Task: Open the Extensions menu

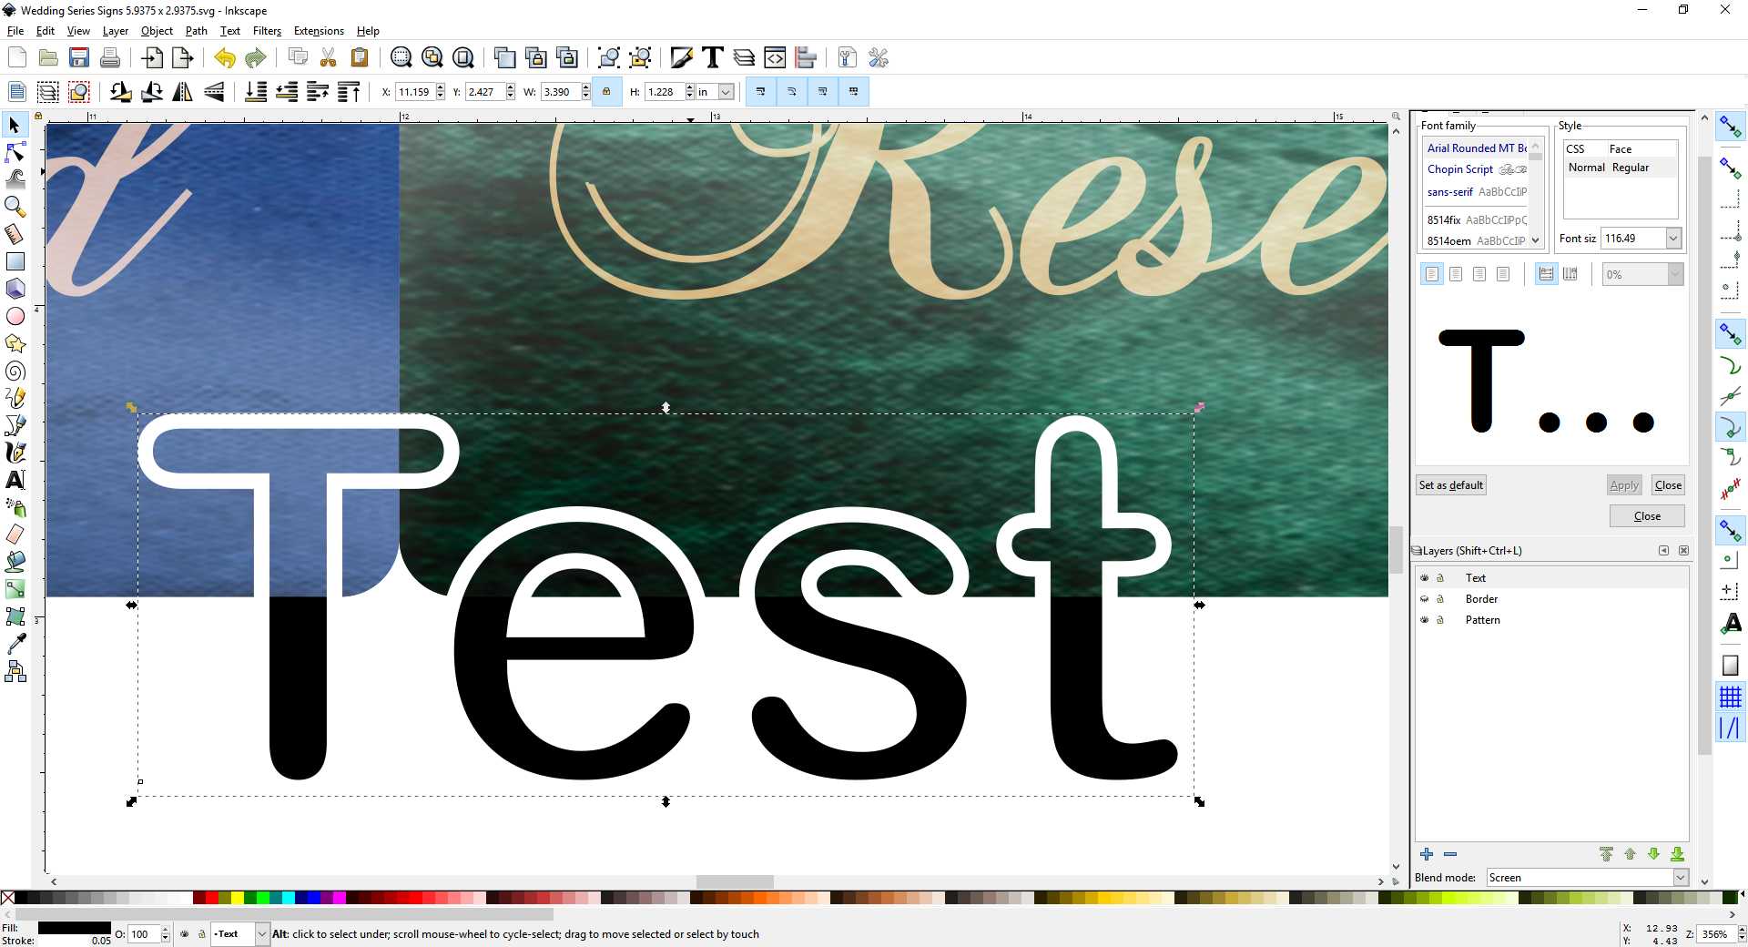Action: click(x=318, y=30)
